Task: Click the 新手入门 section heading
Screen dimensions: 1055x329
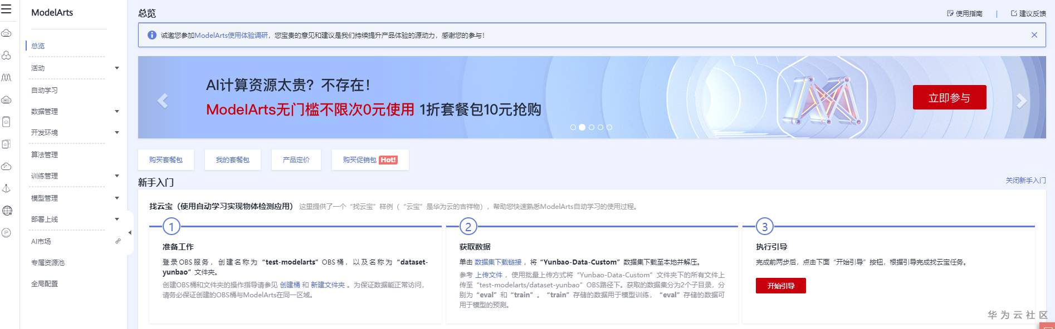Action: (156, 182)
